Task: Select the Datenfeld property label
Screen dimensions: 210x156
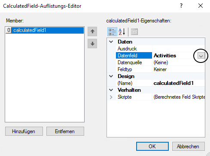Action: coord(134,56)
